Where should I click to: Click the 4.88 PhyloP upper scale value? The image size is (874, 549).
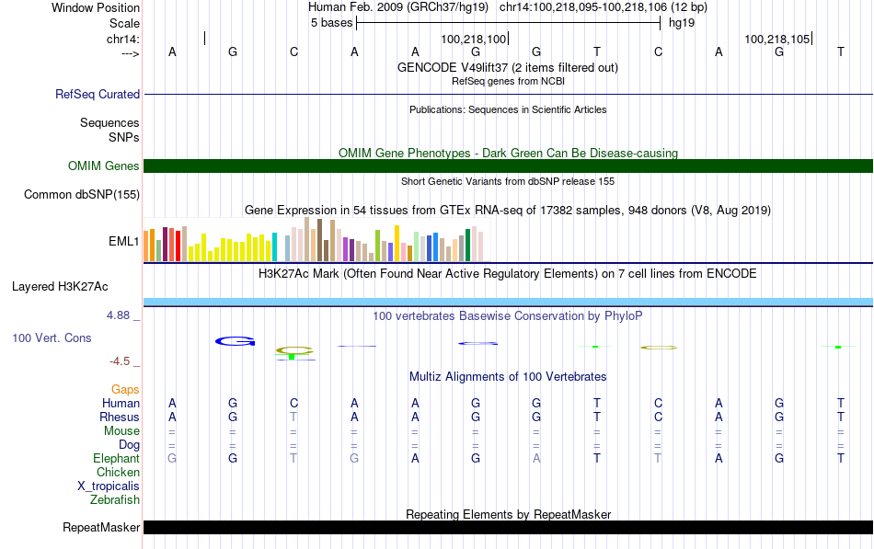click(x=118, y=315)
